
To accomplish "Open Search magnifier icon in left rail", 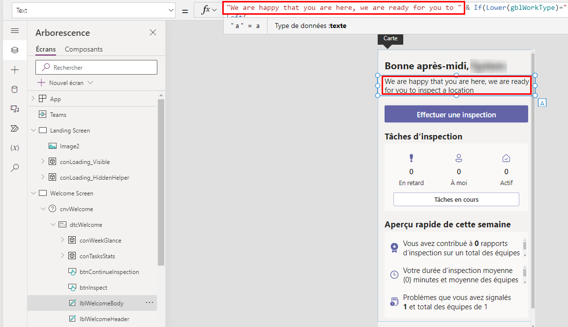I will [x=15, y=167].
